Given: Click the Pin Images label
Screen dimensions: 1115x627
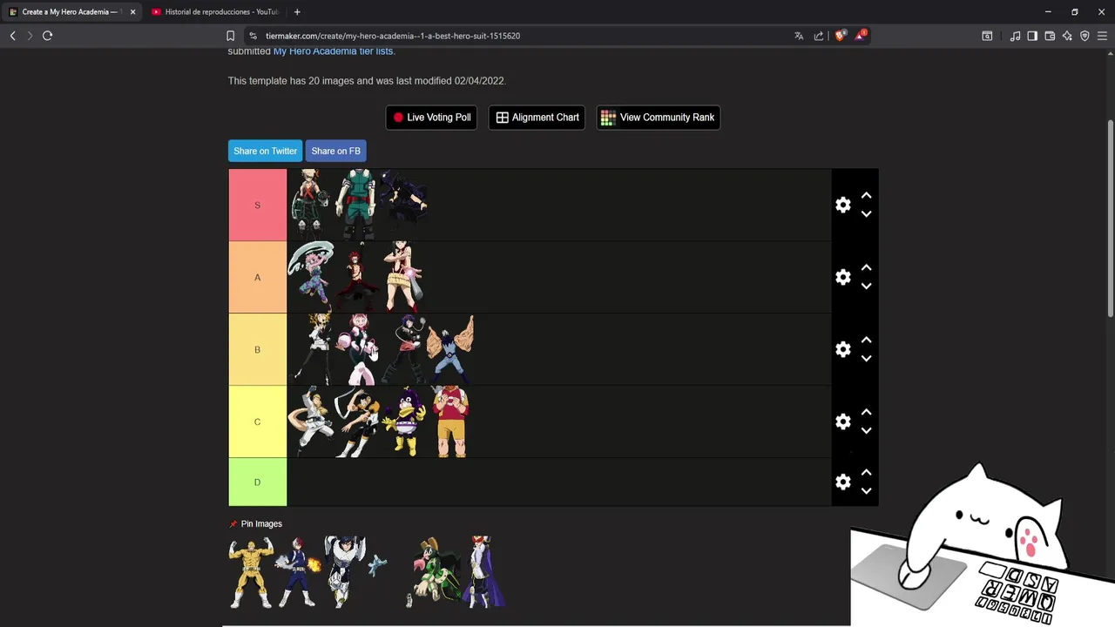Looking at the screenshot, I should tap(261, 524).
